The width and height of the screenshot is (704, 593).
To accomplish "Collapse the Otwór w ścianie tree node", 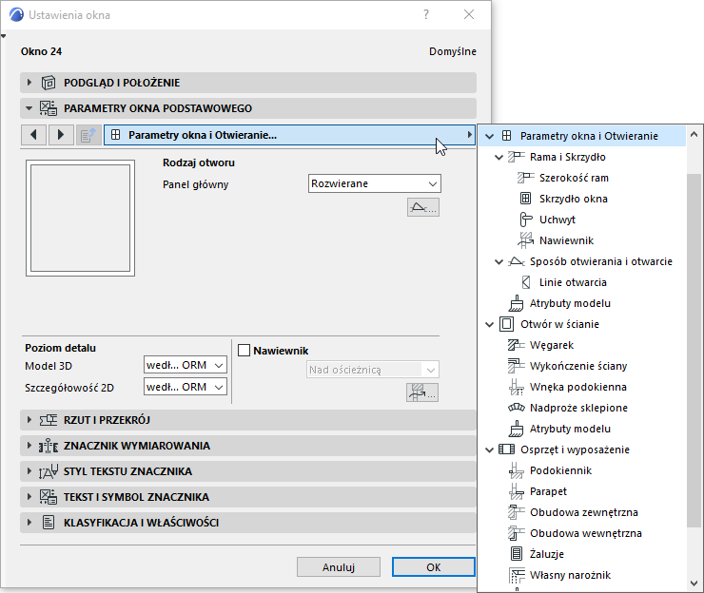I will tap(489, 324).
